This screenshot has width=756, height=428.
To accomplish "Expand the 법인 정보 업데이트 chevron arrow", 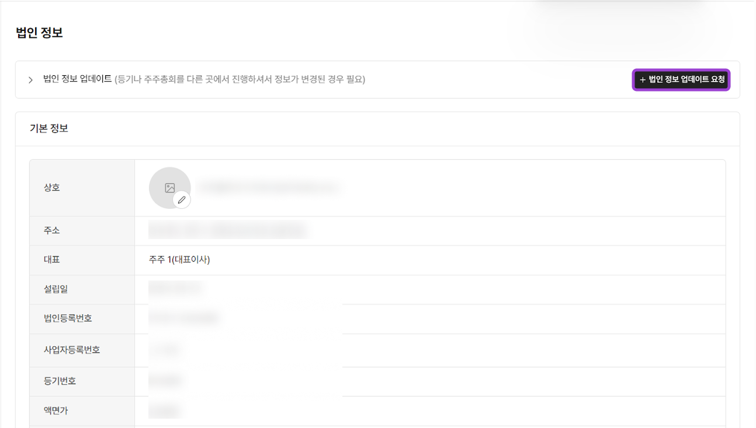I will (x=30, y=80).
